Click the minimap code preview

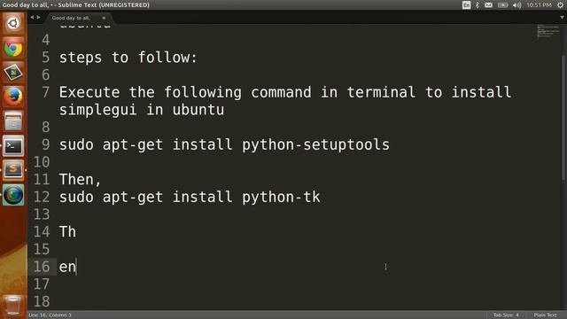[548, 32]
